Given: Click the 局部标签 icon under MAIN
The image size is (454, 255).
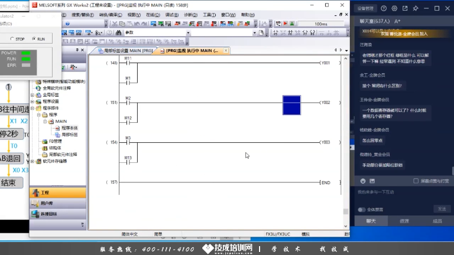Looking at the screenshot, I should pos(57,134).
